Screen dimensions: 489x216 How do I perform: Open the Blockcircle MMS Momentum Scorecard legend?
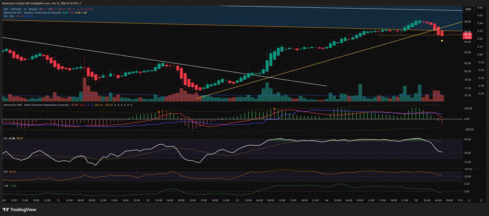pyautogui.click(x=36, y=105)
